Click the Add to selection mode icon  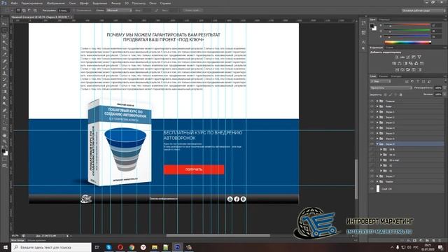click(24, 10)
